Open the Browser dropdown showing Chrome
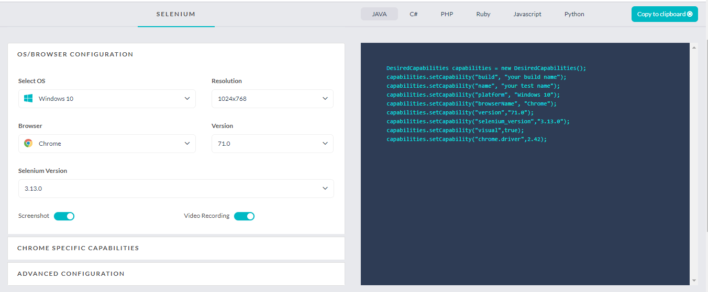This screenshot has height=292, width=708. 107,144
